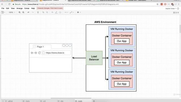This screenshot has width=181, height=102.
Task: Redo the last undone change
Action: coord(33,12)
